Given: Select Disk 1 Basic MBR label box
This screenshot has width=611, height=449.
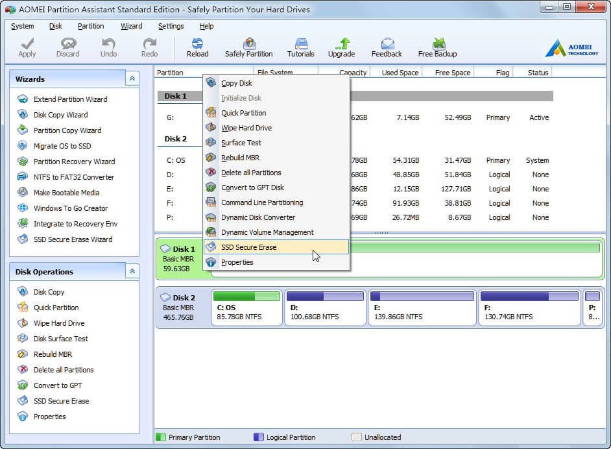Looking at the screenshot, I should coord(180,259).
